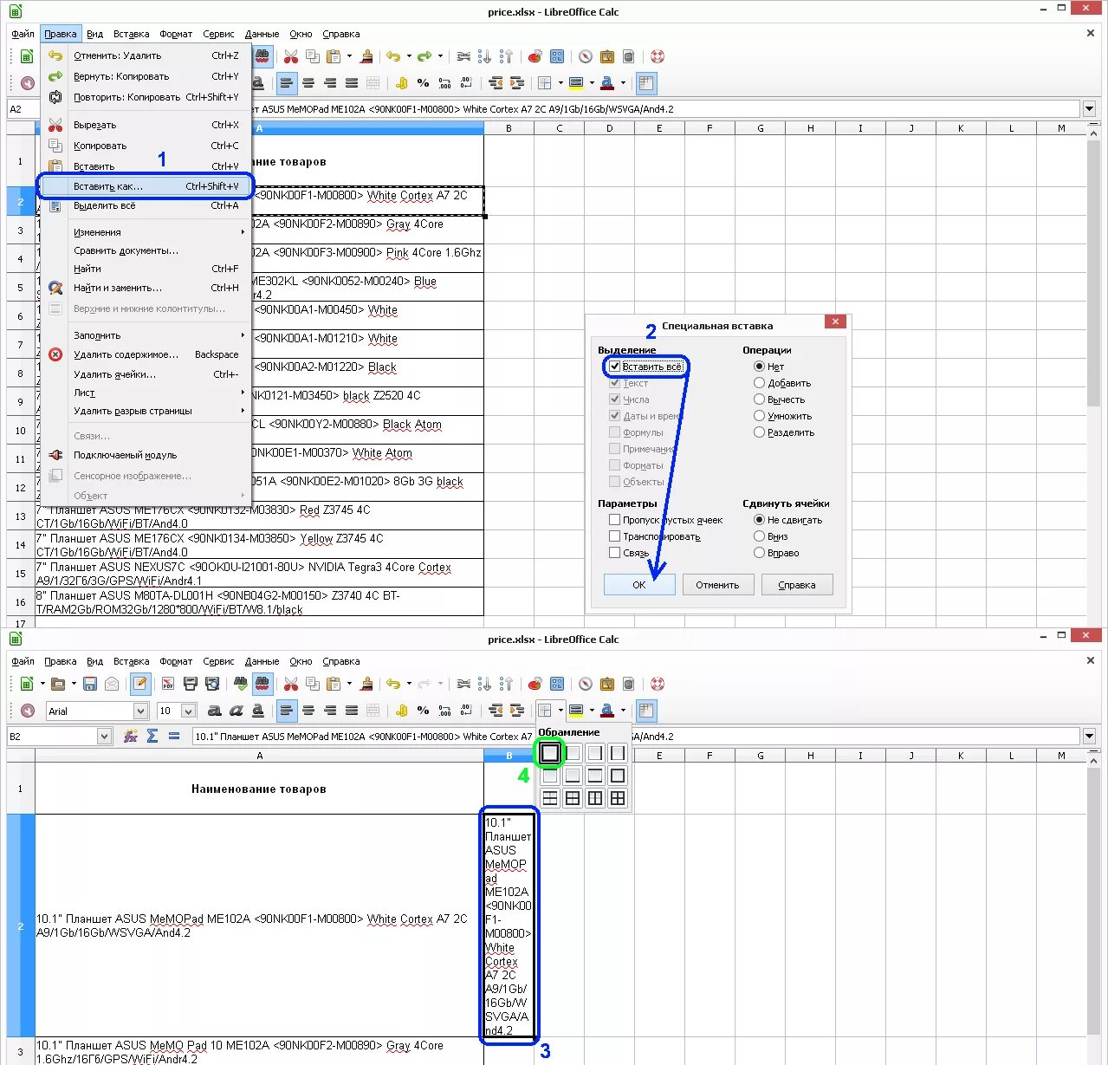Screen dimensions: 1108x1065
Task: Select the Вычесть operation radio button
Action: (759, 399)
